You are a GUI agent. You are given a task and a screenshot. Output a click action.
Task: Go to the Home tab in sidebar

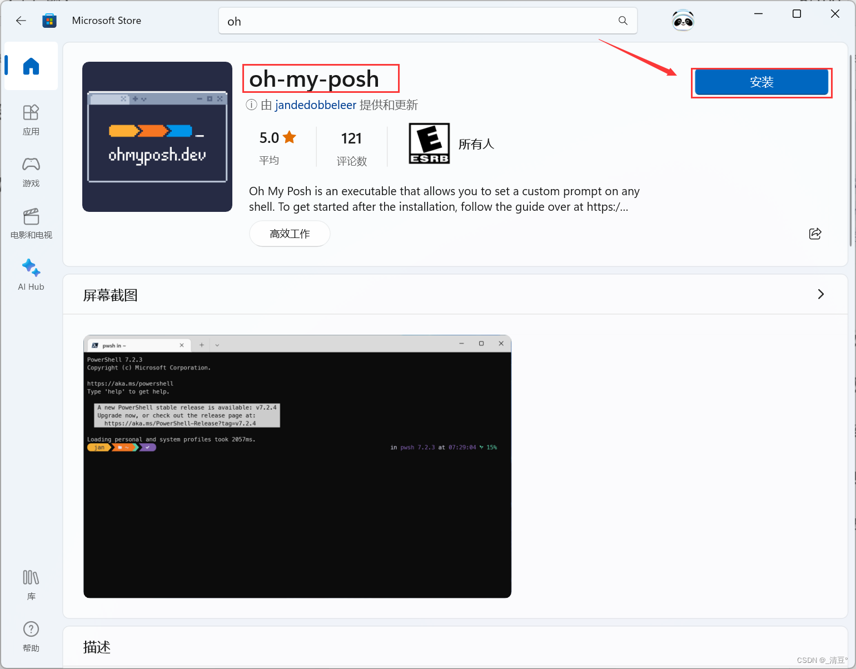point(31,66)
